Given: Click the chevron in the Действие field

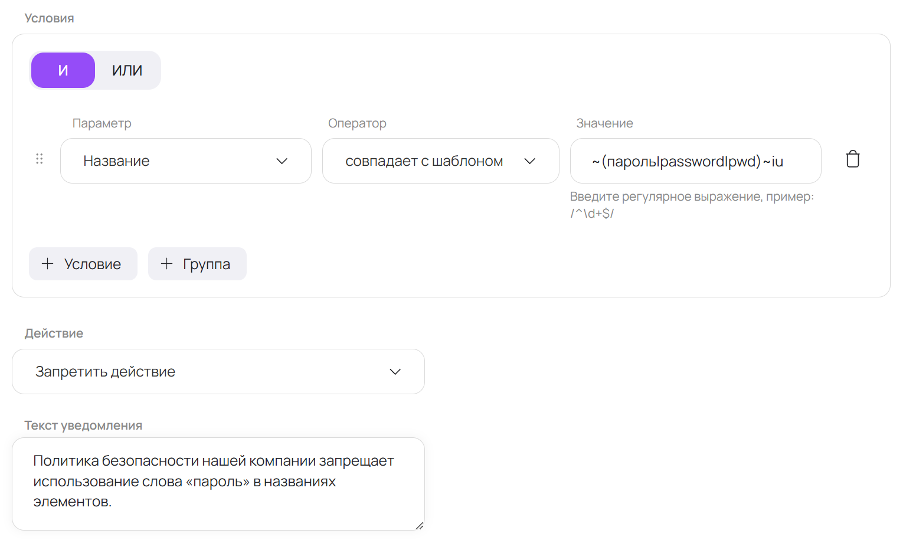Looking at the screenshot, I should 395,371.
